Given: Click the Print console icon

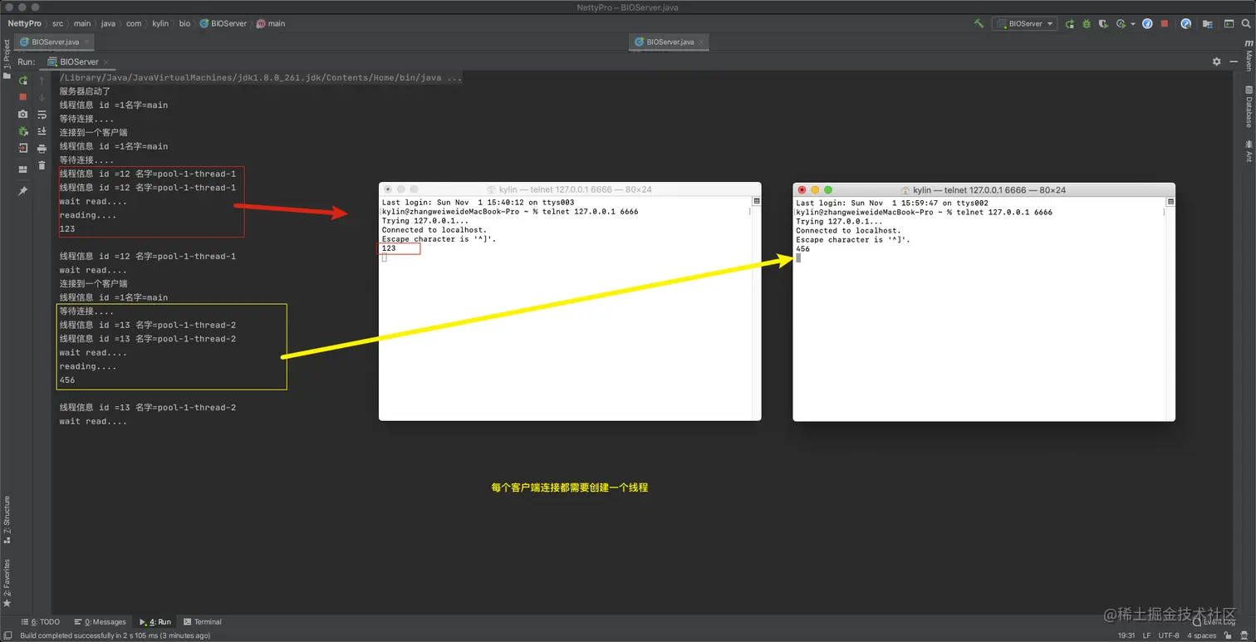Looking at the screenshot, I should pyautogui.click(x=42, y=149).
